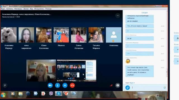Viewport: 179px width, 100px height.
Task: Switch to the Skype taskbar button
Action: [58, 94]
